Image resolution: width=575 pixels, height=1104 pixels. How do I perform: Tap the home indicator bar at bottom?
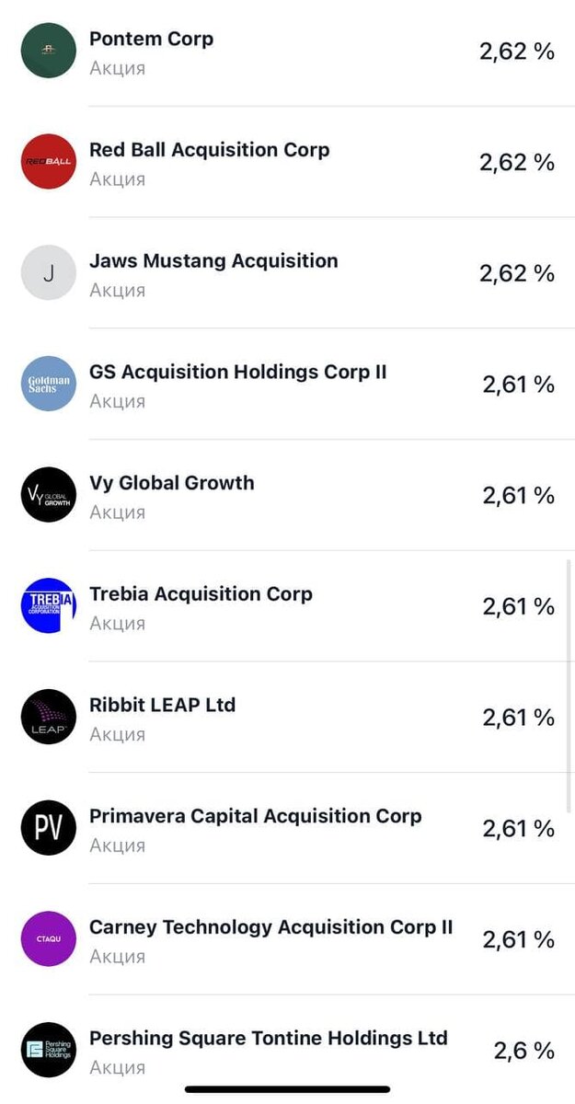[288, 1090]
